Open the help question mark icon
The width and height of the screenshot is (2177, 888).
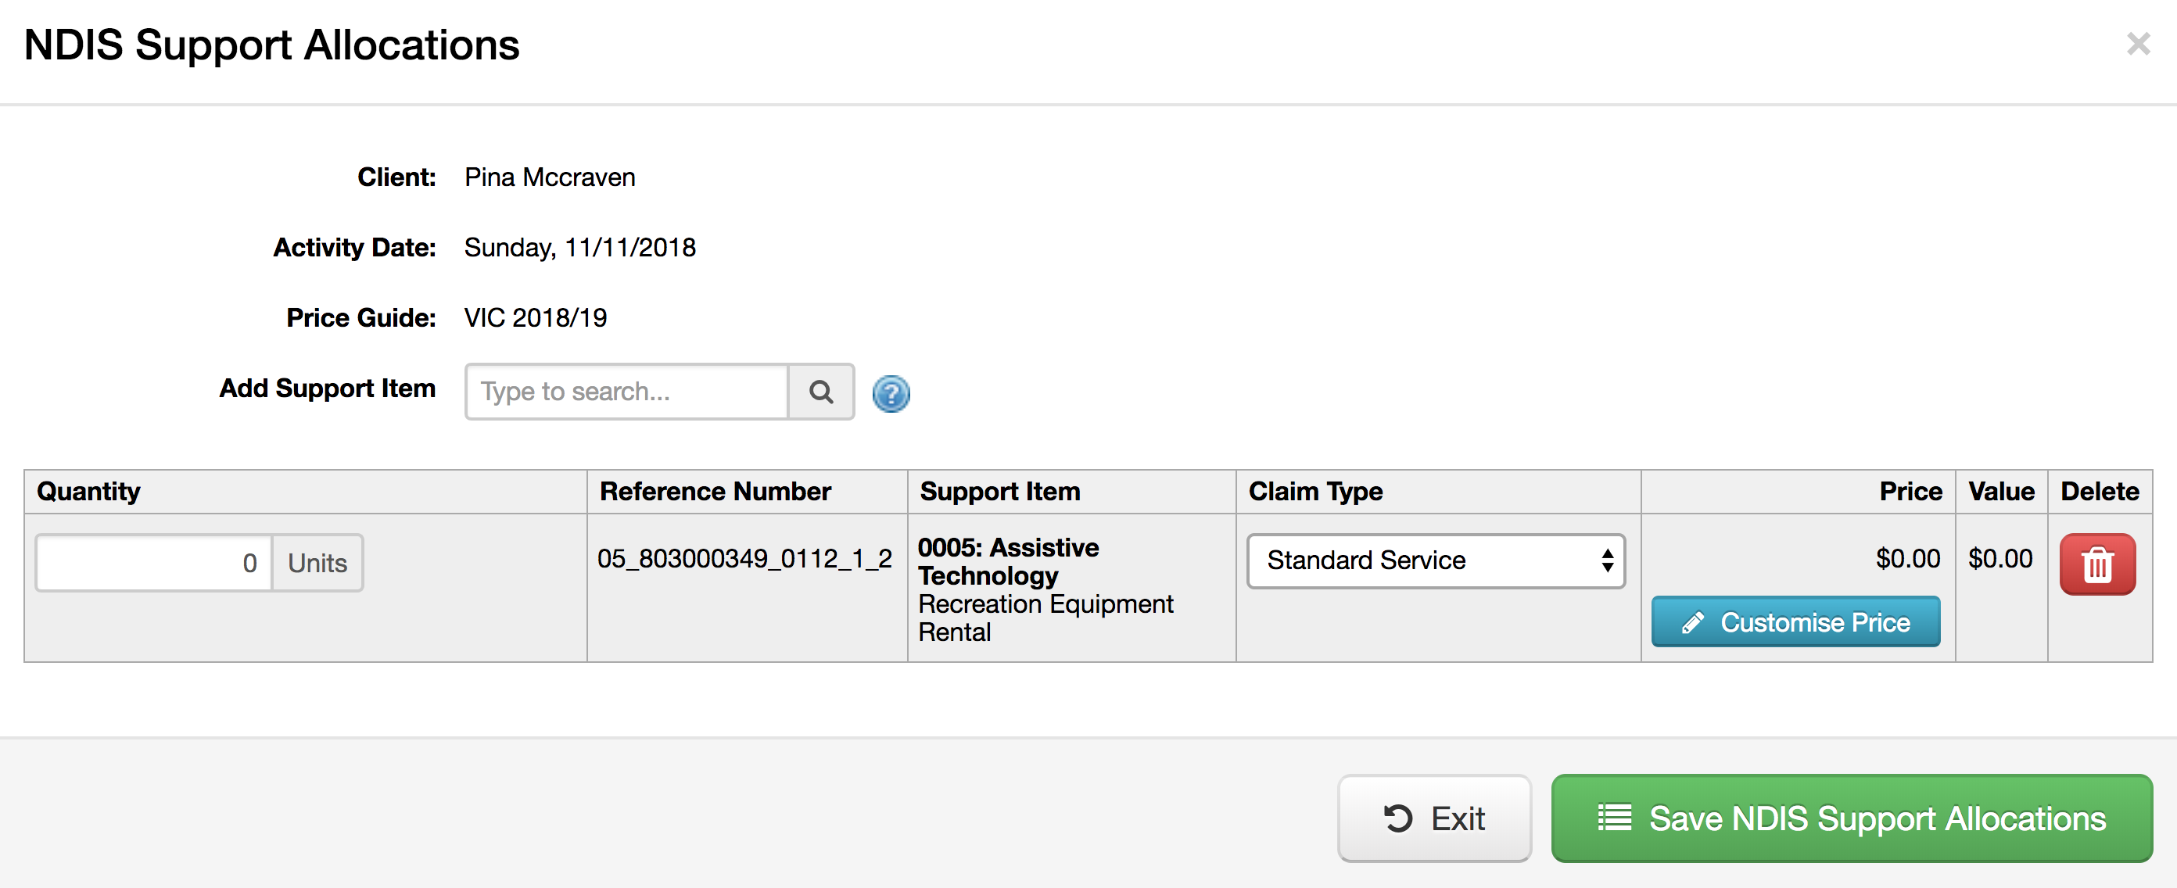point(891,393)
